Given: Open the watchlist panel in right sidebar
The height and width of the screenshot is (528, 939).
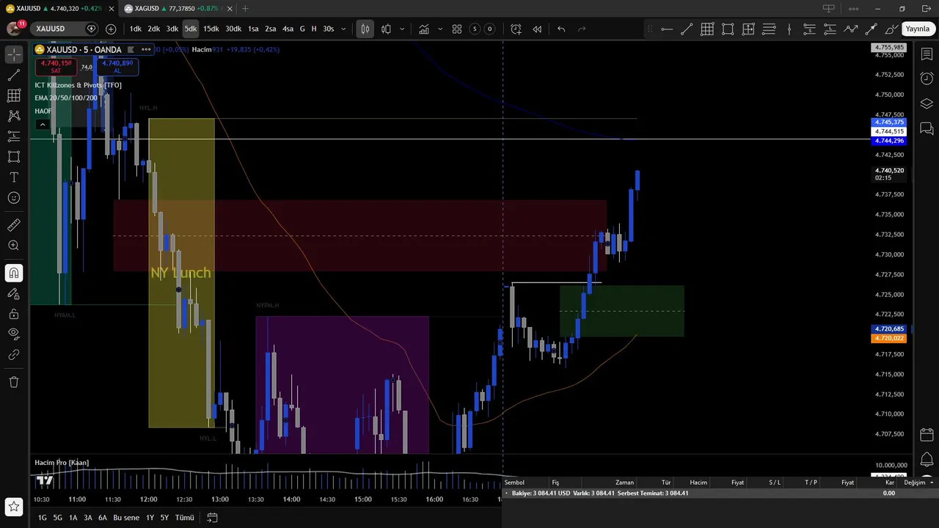Looking at the screenshot, I should pos(927,55).
